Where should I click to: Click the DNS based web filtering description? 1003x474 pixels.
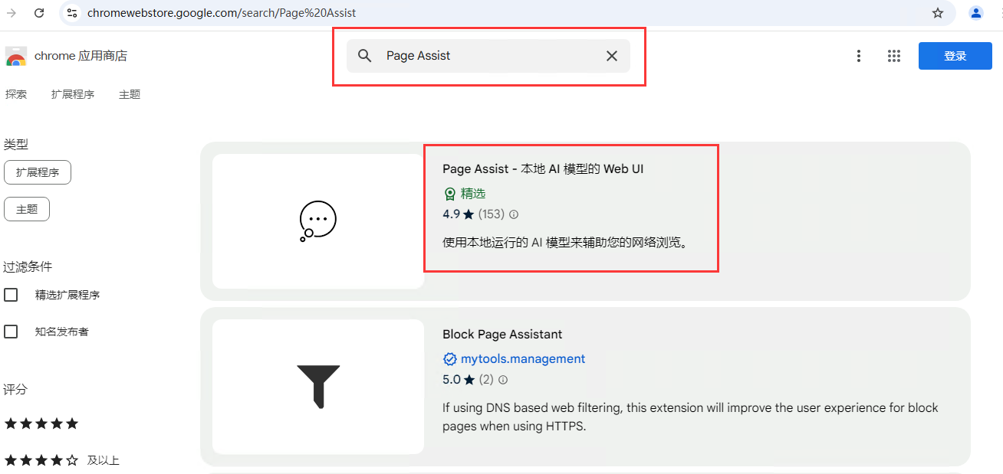click(690, 417)
